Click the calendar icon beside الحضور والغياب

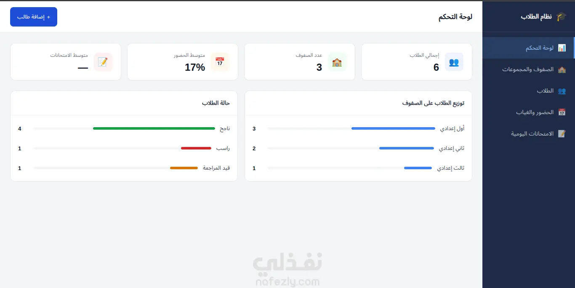pos(562,112)
